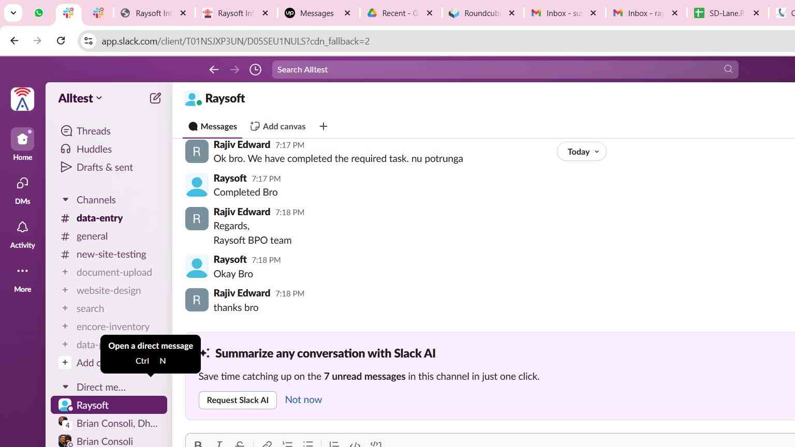Collapse the Channels section arrow

(x=65, y=200)
